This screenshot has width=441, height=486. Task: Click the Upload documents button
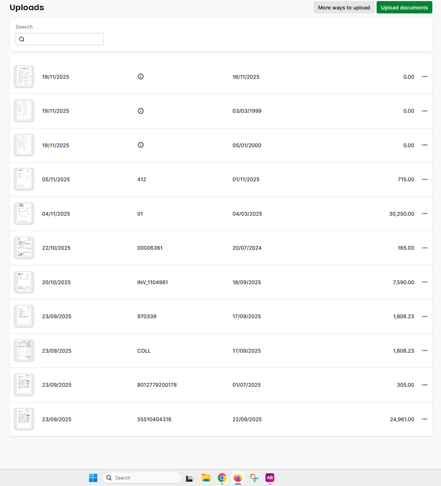click(x=404, y=7)
